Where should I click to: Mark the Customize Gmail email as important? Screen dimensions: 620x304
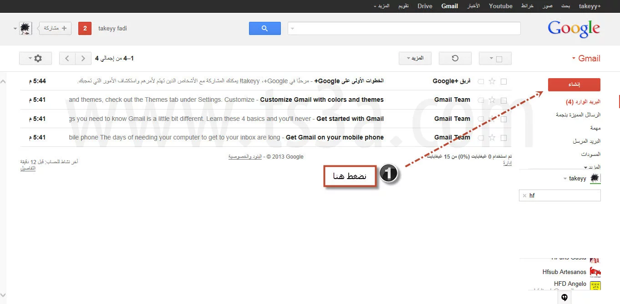(481, 100)
